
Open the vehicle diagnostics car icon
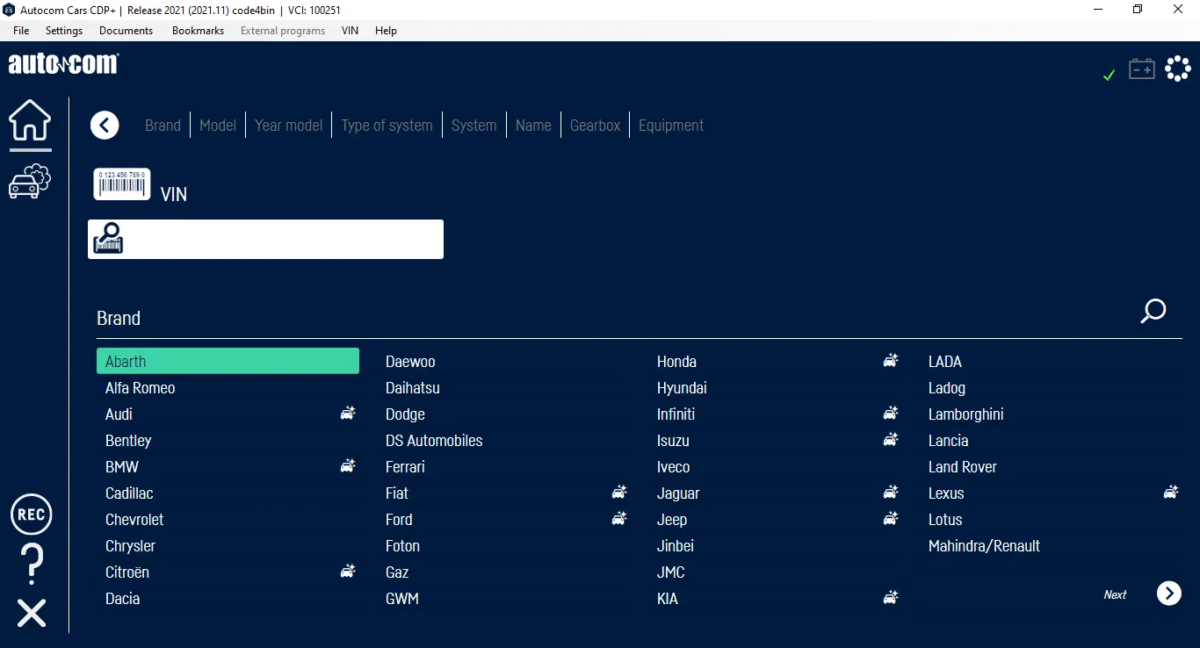(30, 182)
